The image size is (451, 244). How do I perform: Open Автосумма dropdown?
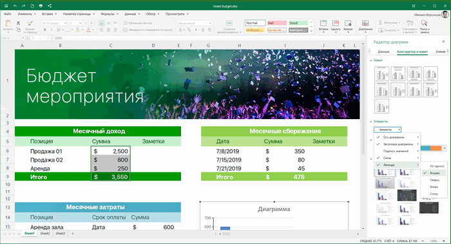[399, 23]
